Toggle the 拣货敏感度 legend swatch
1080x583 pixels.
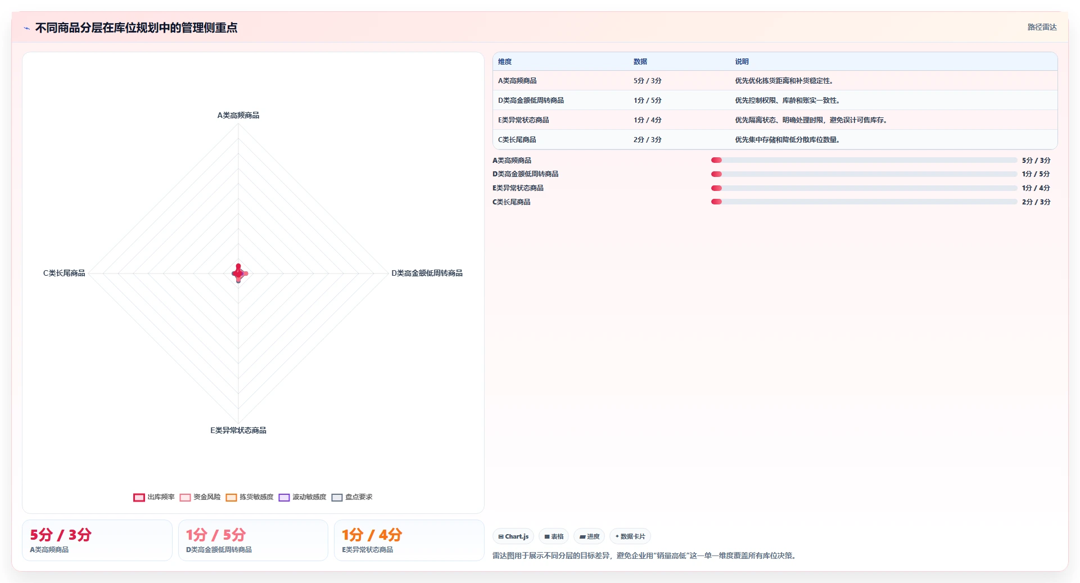pyautogui.click(x=231, y=498)
